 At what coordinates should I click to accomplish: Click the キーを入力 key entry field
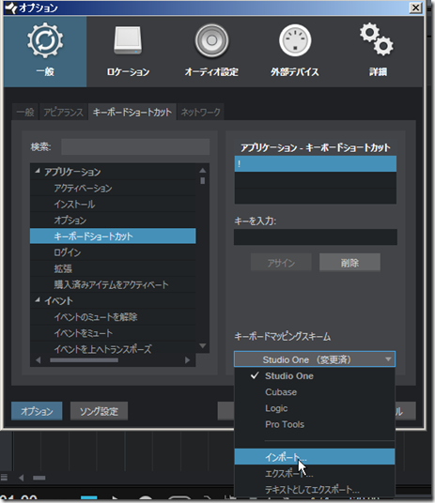(315, 237)
